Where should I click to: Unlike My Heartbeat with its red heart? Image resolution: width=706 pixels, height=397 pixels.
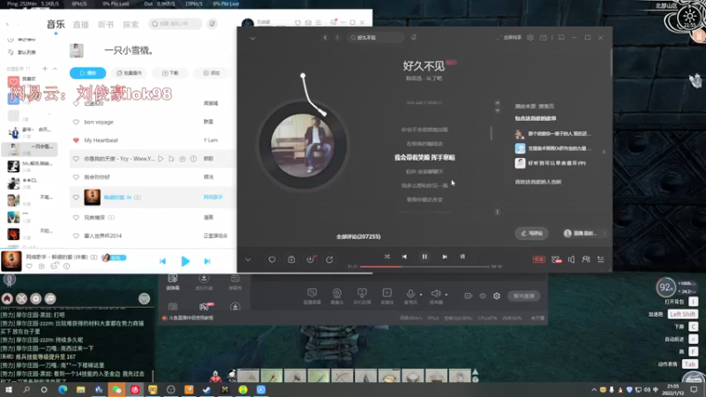pos(76,140)
